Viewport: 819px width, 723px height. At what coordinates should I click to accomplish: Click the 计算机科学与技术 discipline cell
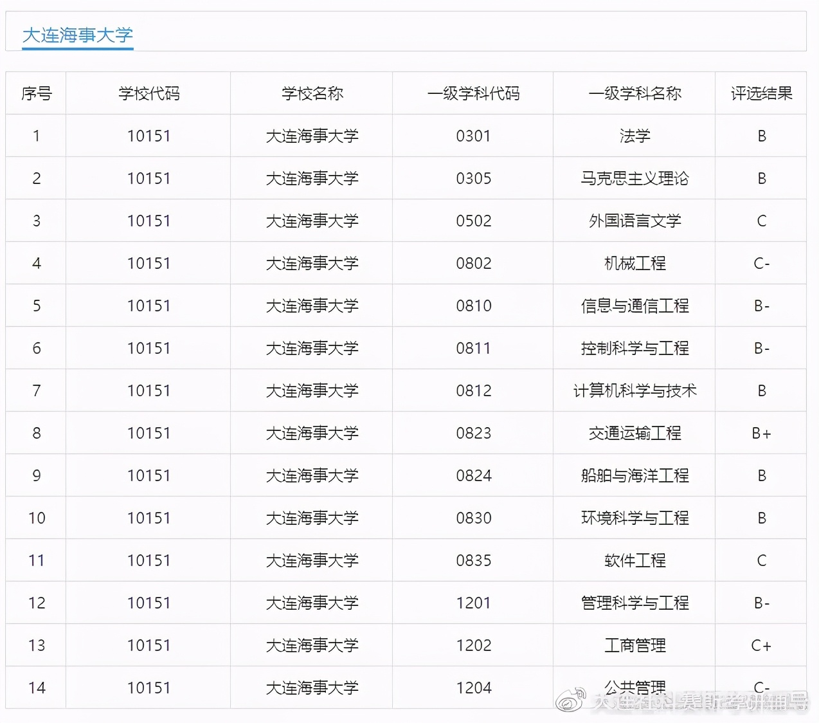(634, 390)
